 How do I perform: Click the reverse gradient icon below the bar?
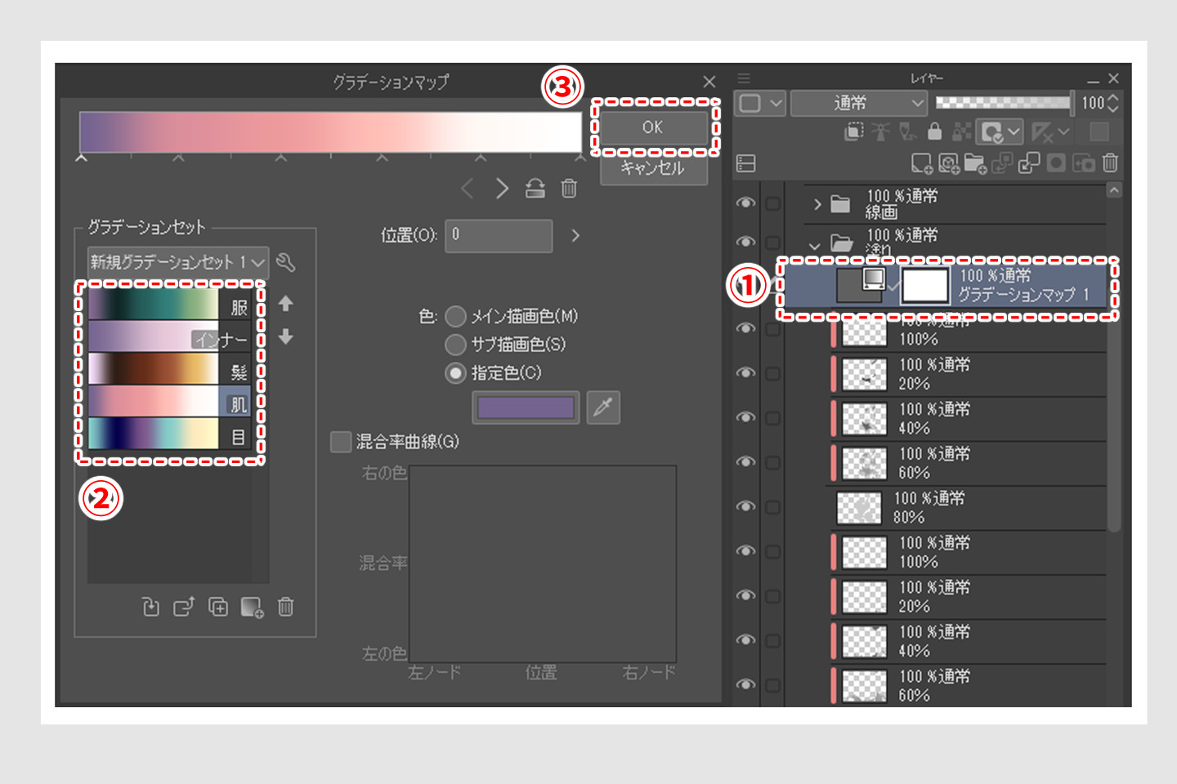pyautogui.click(x=535, y=189)
